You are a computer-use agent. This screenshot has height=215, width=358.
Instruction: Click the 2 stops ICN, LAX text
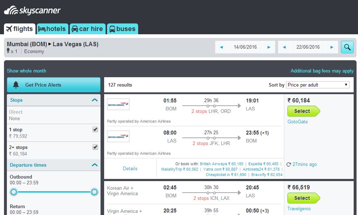click(x=211, y=198)
